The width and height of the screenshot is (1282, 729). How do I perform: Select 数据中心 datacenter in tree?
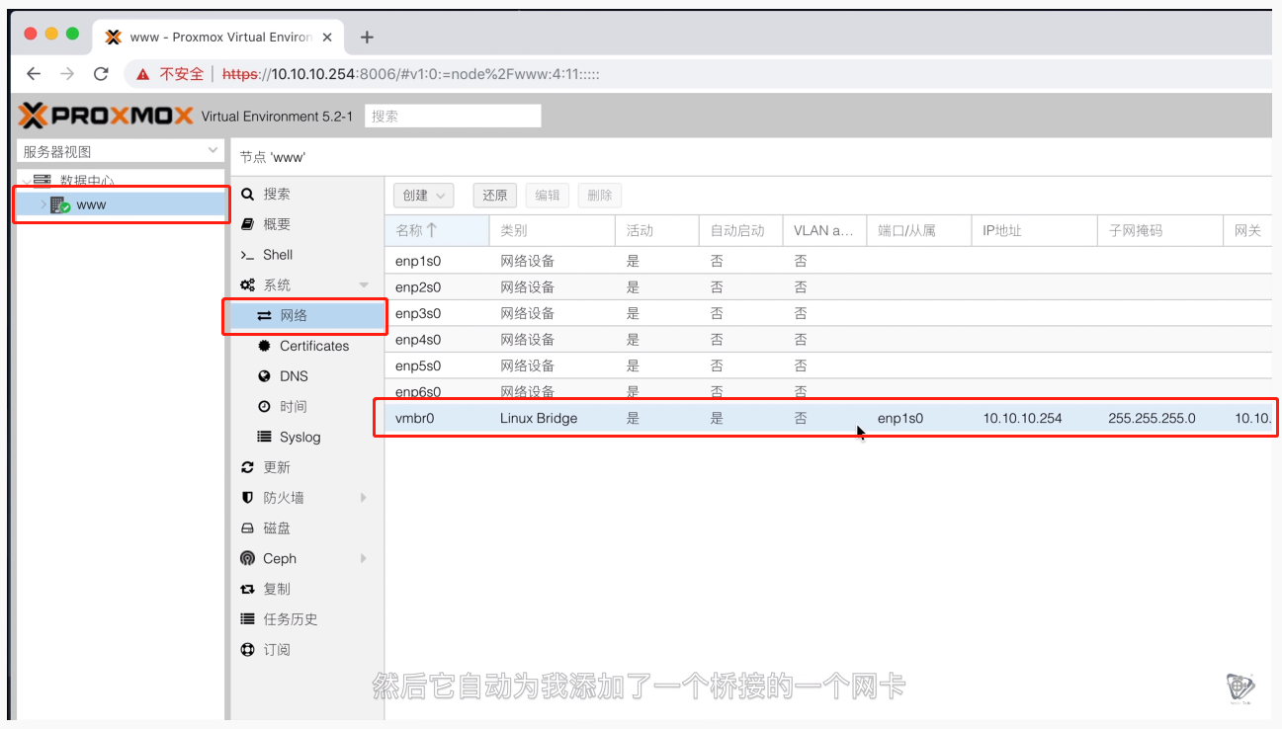click(x=87, y=181)
